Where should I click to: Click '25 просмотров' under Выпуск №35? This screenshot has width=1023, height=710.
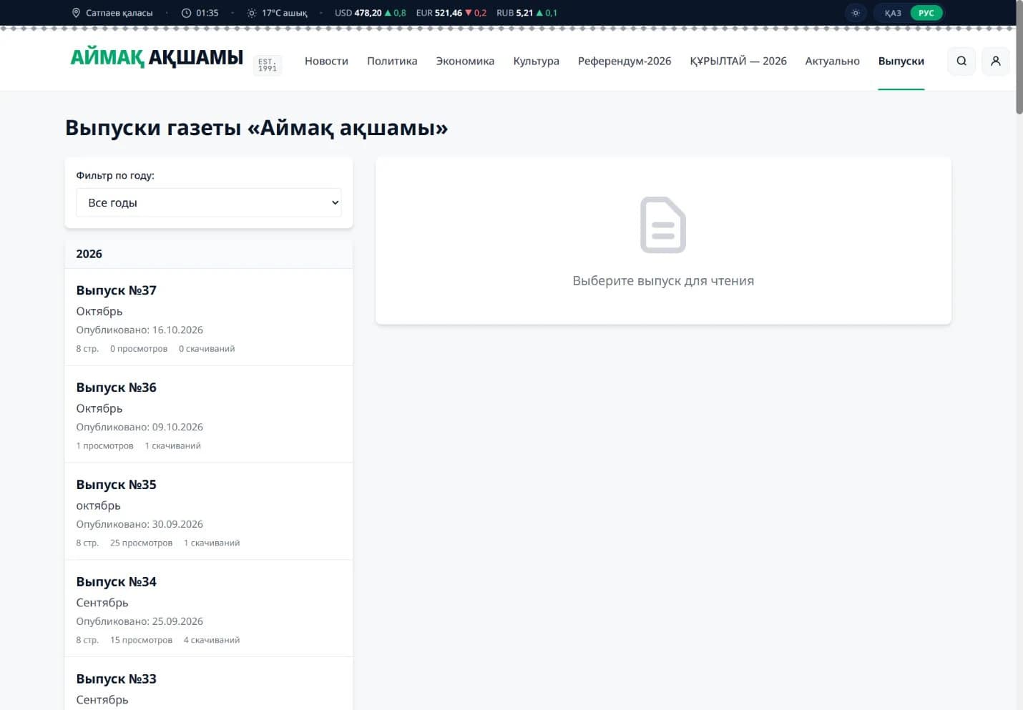tap(141, 543)
